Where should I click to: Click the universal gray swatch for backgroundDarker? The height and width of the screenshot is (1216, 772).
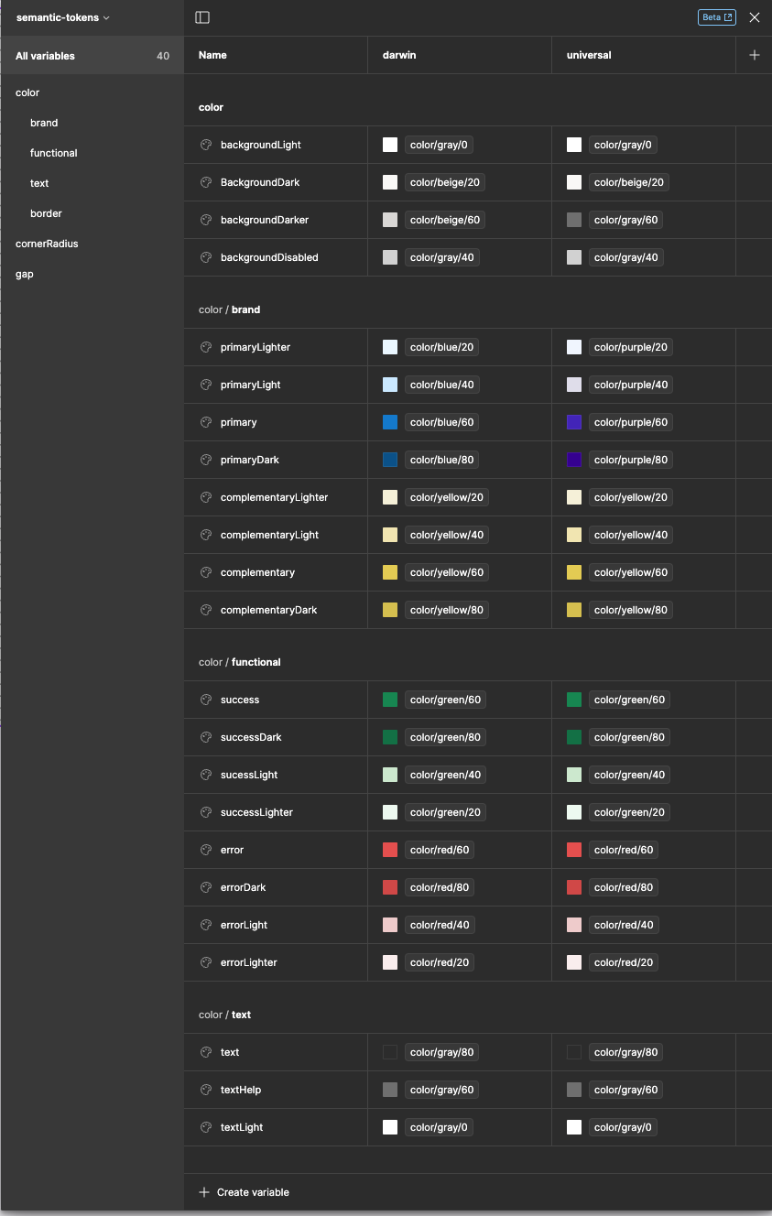coord(574,220)
